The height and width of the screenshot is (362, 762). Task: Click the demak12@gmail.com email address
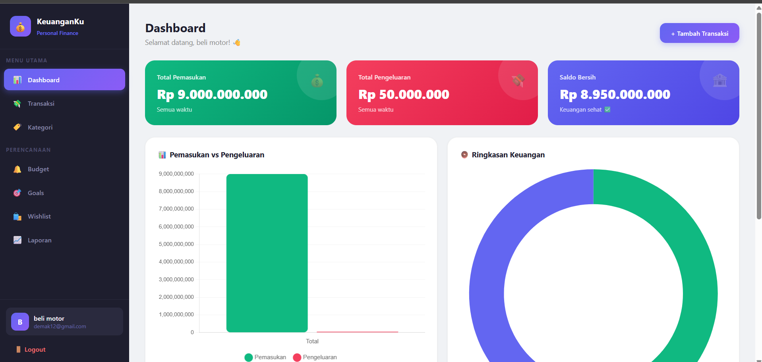pyautogui.click(x=60, y=327)
